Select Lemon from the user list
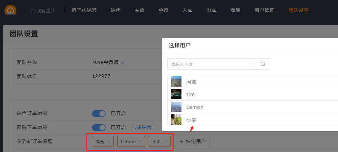This screenshot has width=338, height=152. coord(195,107)
